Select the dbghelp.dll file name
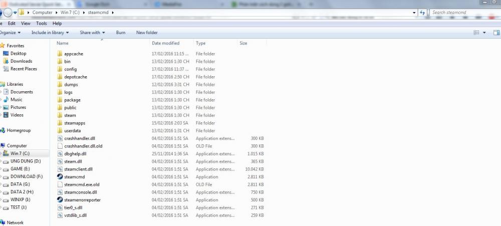 click(75, 154)
